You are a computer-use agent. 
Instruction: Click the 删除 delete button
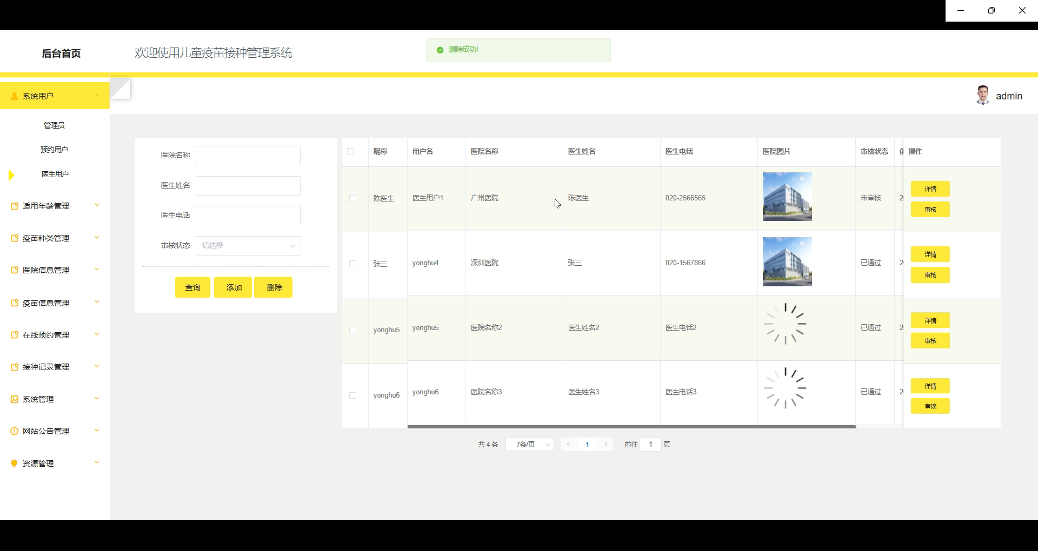pyautogui.click(x=274, y=287)
